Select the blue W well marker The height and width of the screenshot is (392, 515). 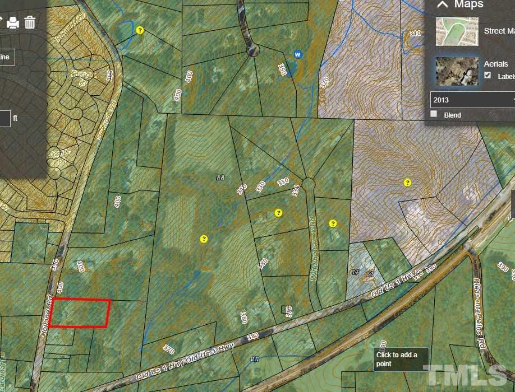point(297,54)
